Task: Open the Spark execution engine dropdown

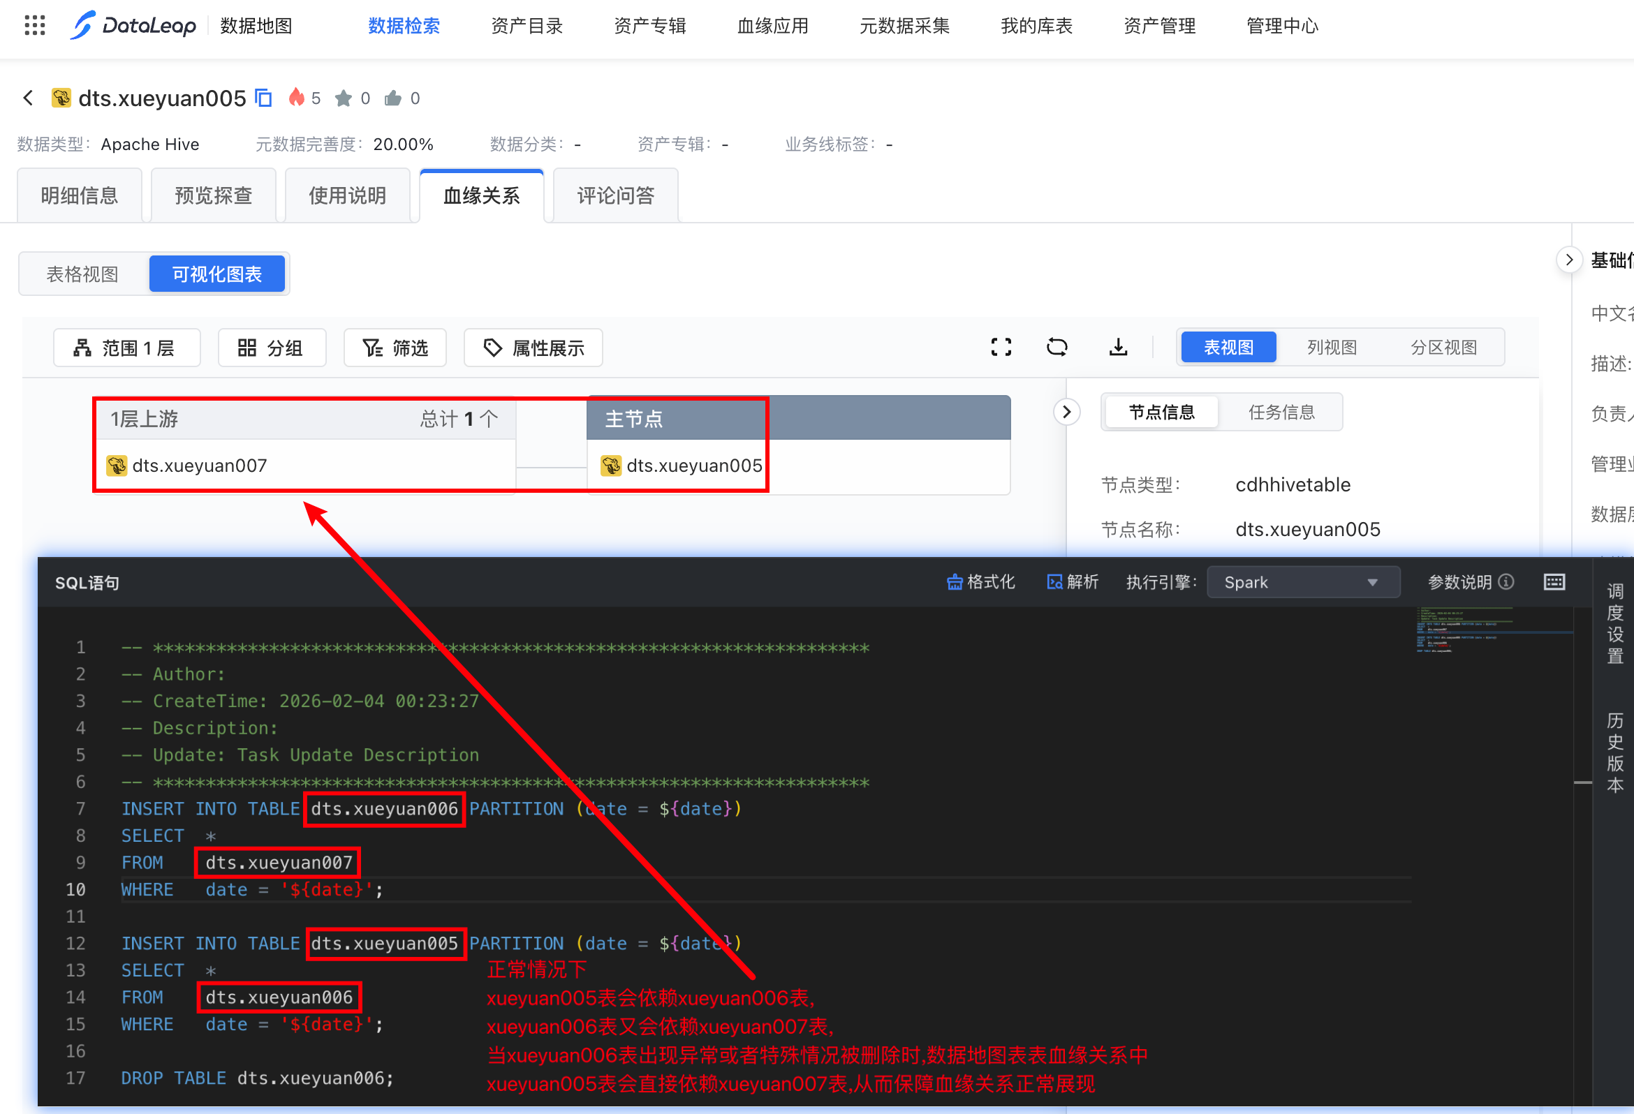Action: point(1302,582)
